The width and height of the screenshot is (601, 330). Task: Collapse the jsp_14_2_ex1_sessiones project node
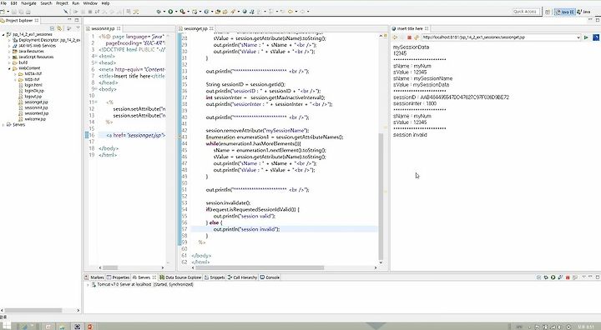[3, 34]
